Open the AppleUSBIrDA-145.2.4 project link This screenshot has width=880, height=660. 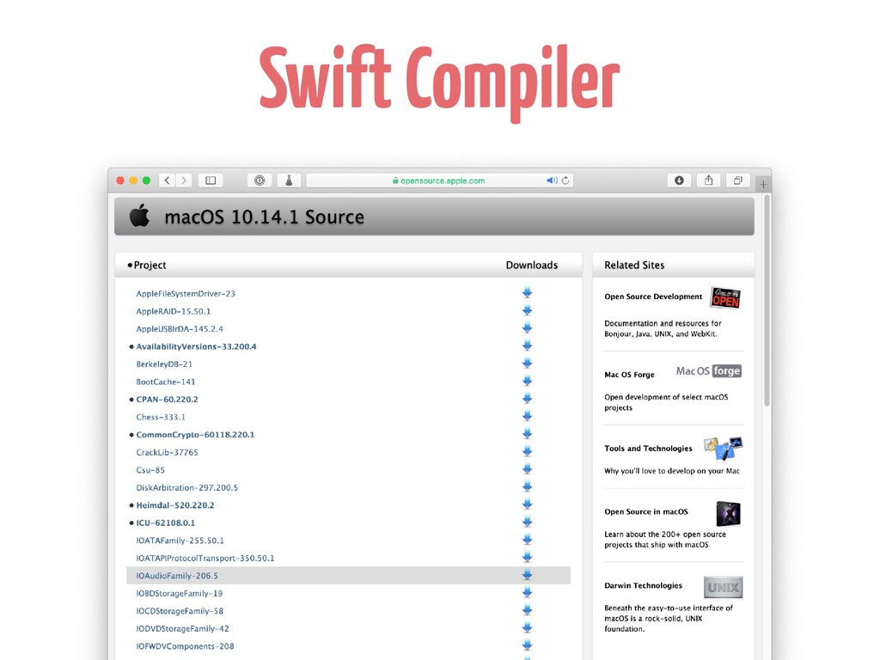coord(180,329)
